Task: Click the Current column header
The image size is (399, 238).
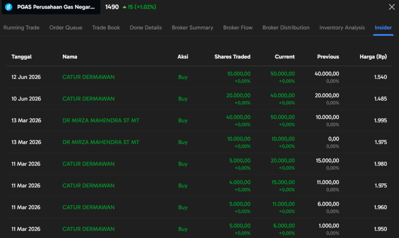Action: (x=284, y=57)
